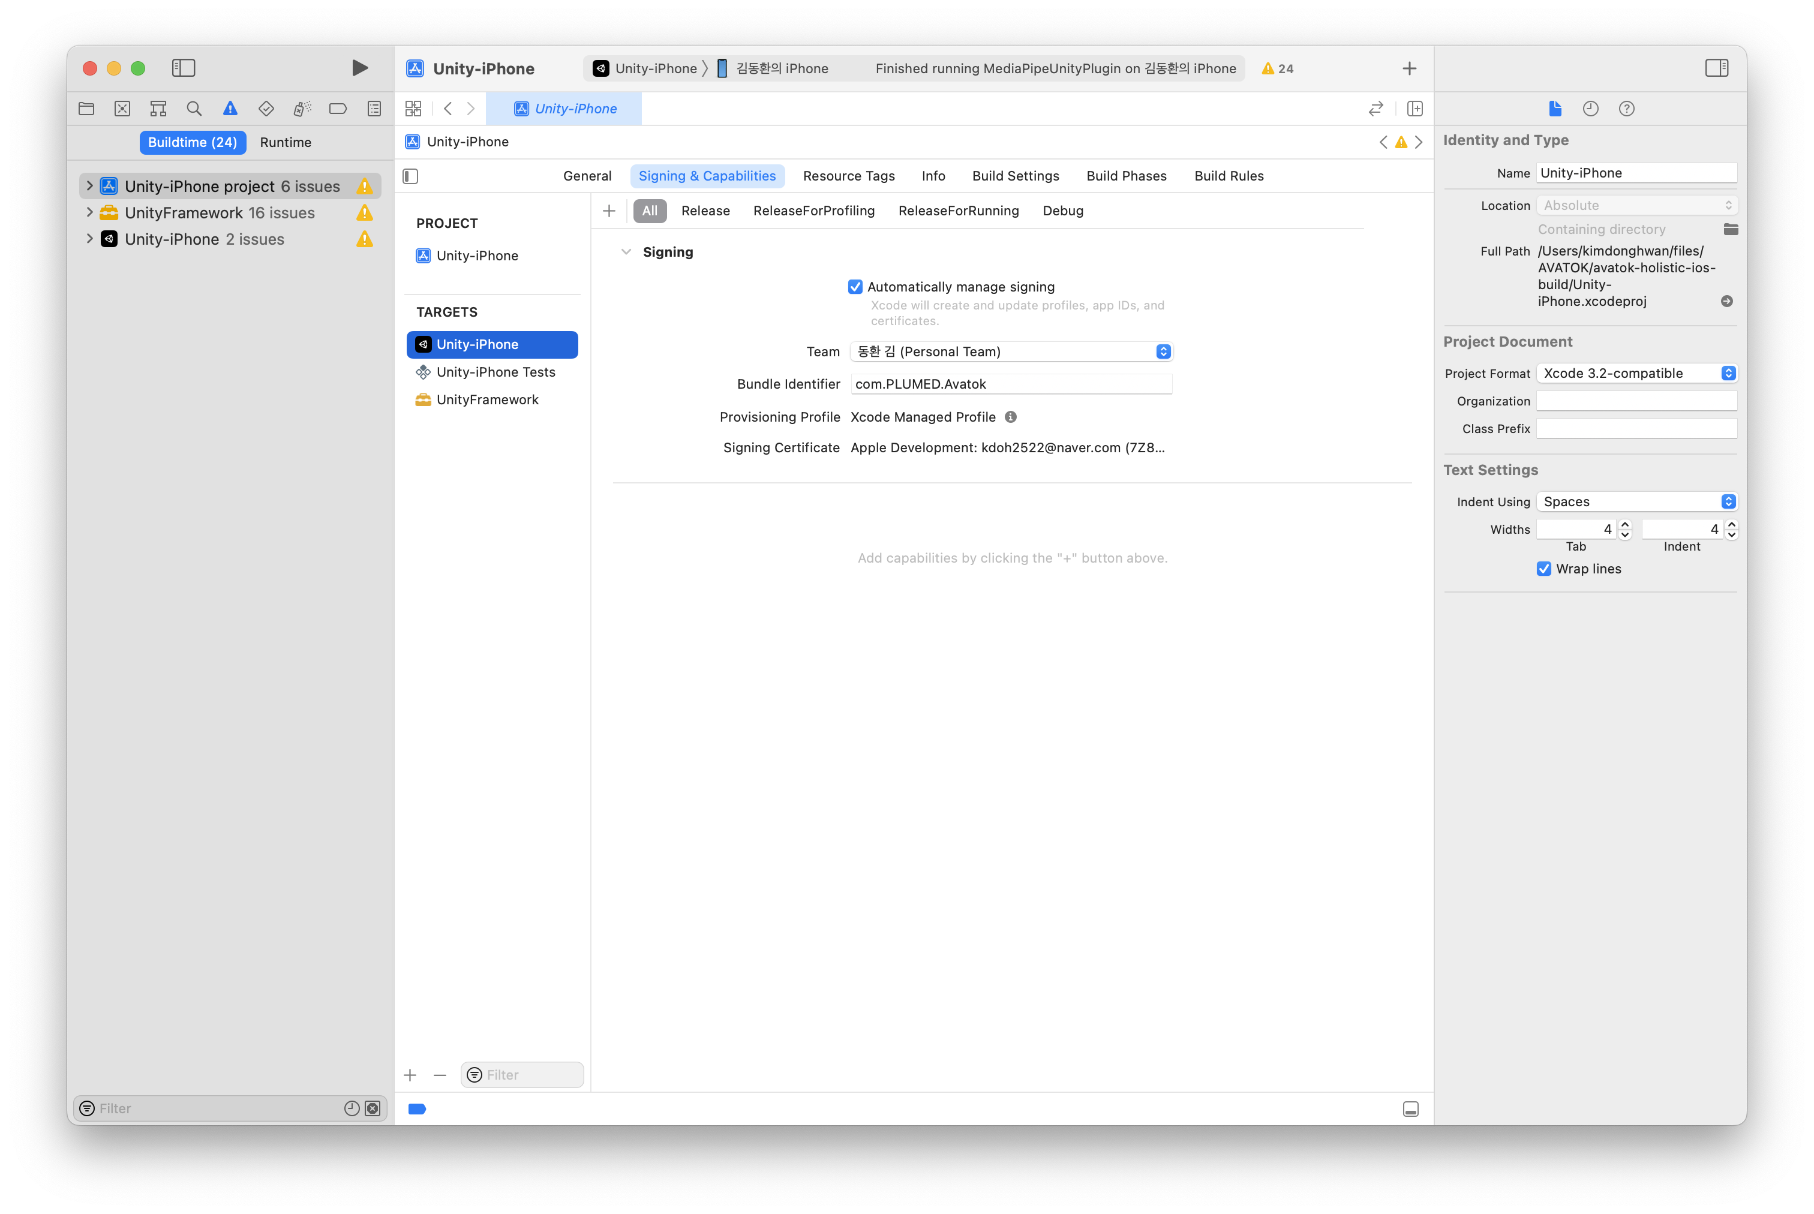This screenshot has width=1814, height=1214.
Task: Toggle the navigator sidebar icon
Action: pyautogui.click(x=184, y=68)
